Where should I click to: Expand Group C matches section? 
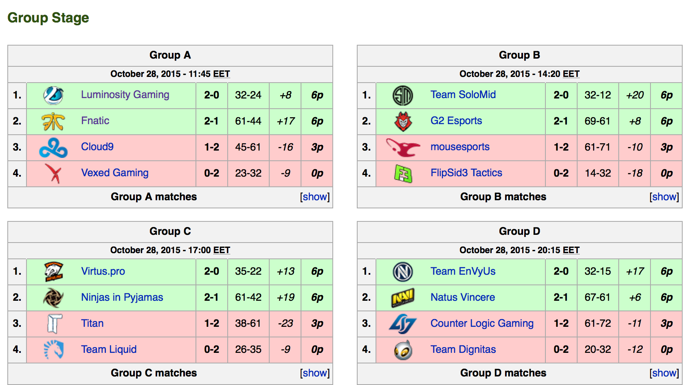pyautogui.click(x=315, y=373)
